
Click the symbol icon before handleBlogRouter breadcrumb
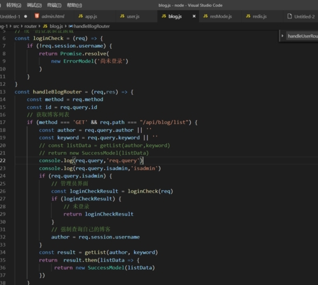[71, 26]
